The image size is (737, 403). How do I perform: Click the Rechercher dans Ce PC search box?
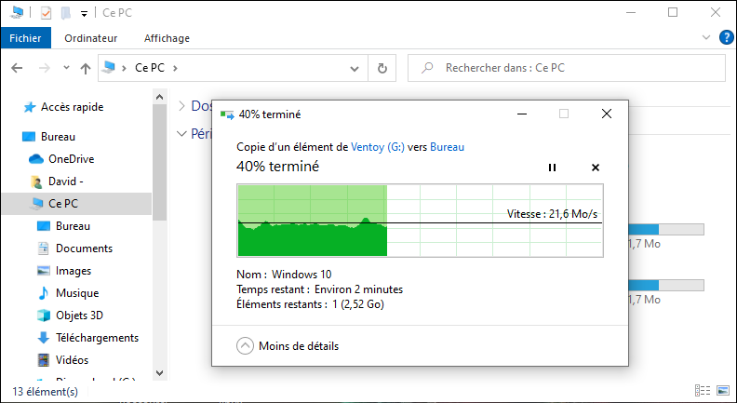(x=568, y=68)
